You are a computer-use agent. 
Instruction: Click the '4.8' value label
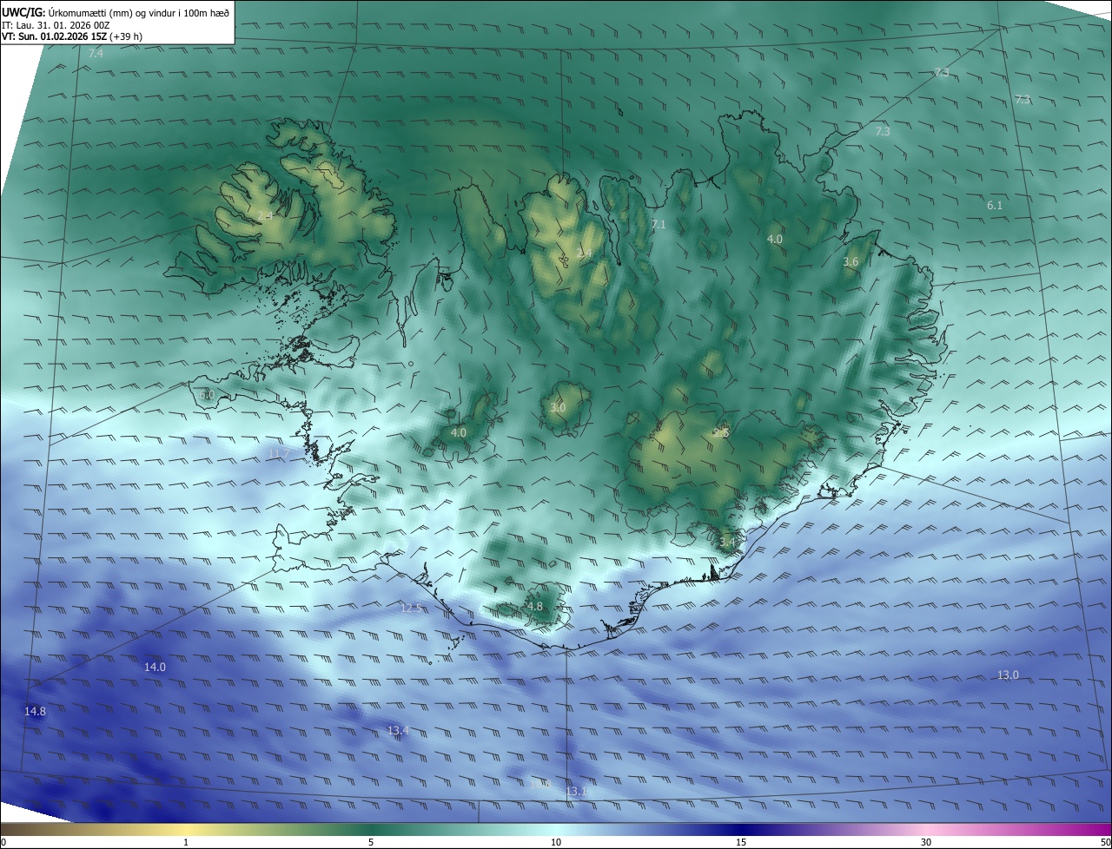click(534, 607)
